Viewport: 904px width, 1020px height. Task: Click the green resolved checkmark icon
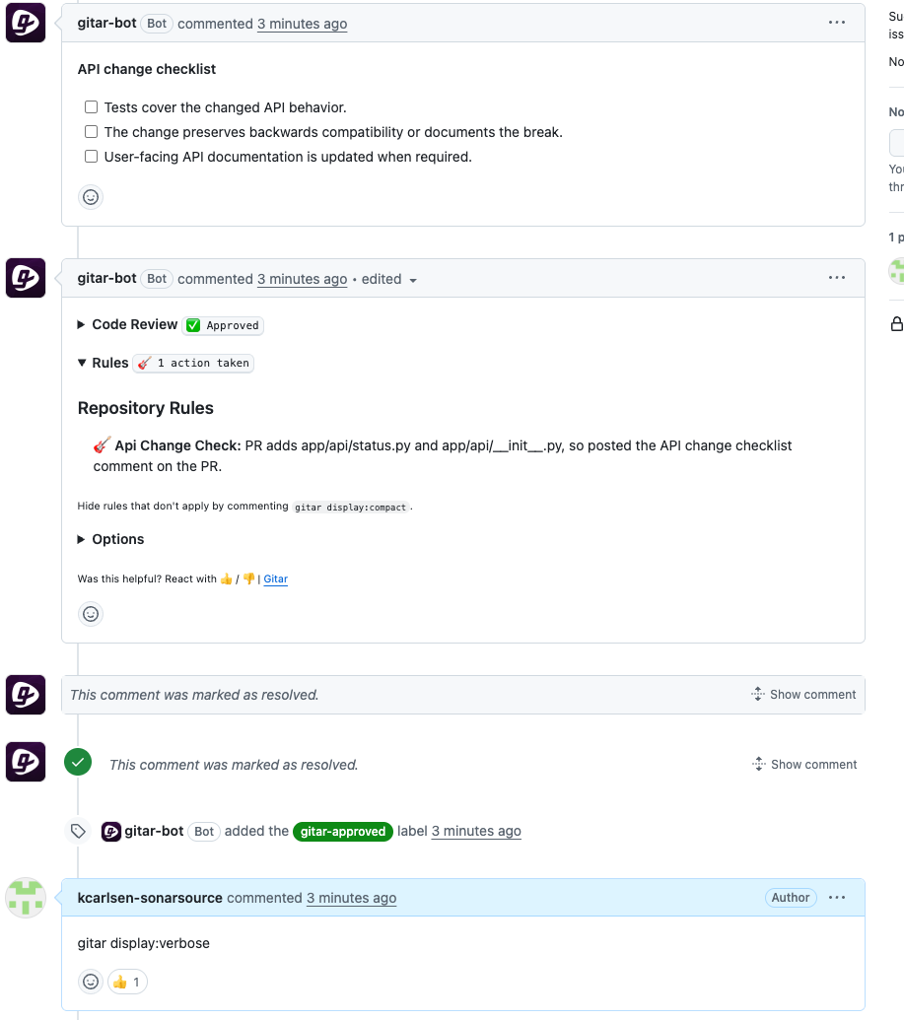click(78, 763)
